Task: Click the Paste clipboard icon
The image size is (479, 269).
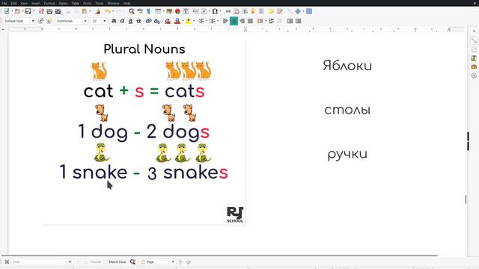Action: 85,11
